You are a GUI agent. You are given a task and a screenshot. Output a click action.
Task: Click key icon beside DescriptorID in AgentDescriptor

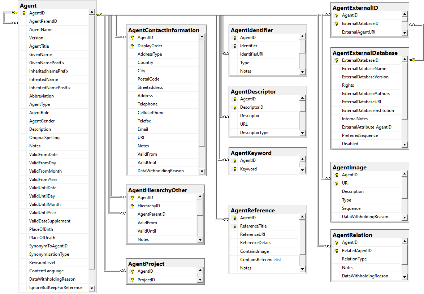pos(235,107)
